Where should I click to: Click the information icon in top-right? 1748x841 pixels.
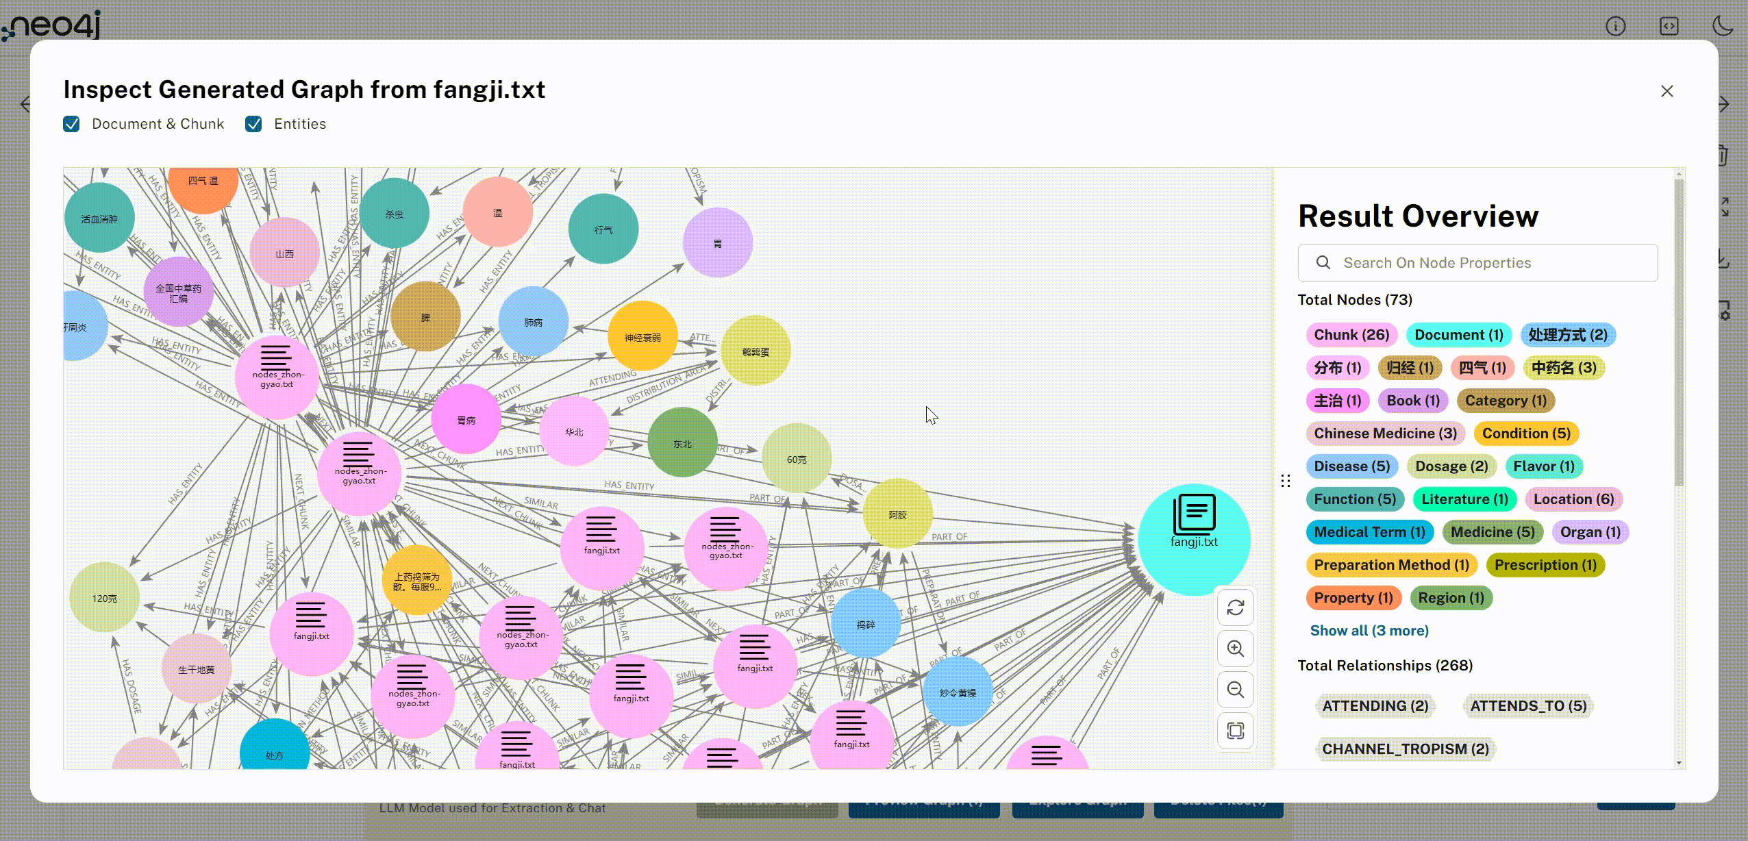[x=1616, y=25]
